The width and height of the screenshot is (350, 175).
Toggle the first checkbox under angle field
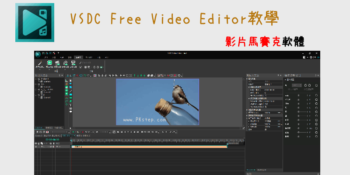click(x=289, y=89)
